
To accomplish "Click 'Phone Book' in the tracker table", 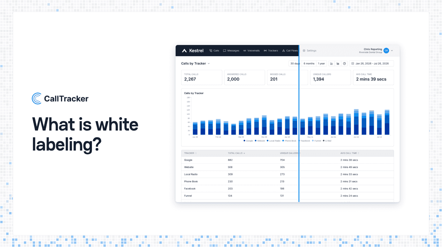I will point(191,181).
